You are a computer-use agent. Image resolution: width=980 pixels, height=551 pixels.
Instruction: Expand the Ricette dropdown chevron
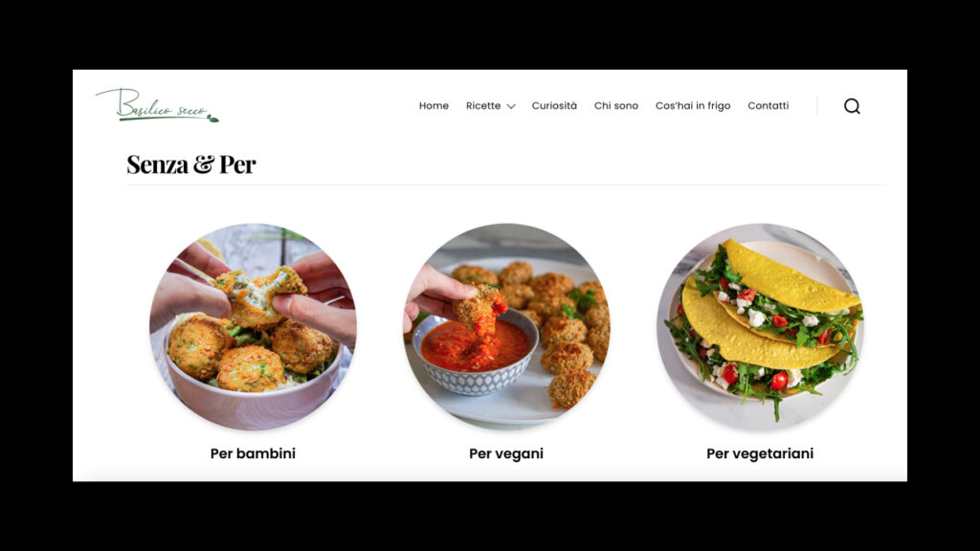[x=511, y=107]
